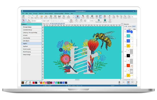Switch to the Design Library tab
Image resolution: width=157 pixels, height=100 pixels.
(46, 23)
